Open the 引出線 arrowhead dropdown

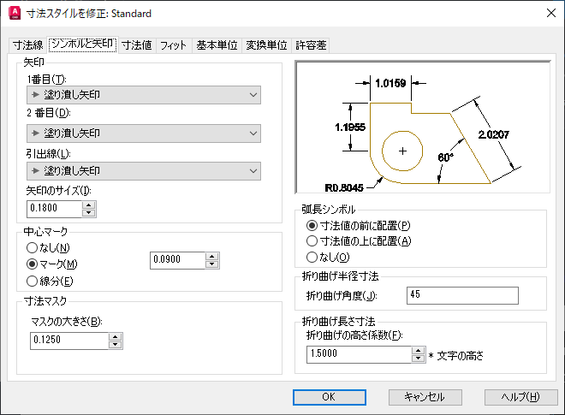[x=144, y=171]
